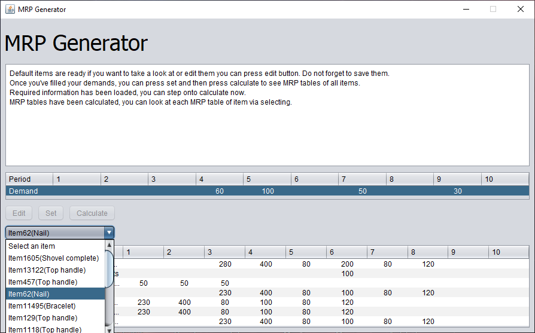The image size is (535, 333).
Task: Select Item11495(Bracelet) from the list
Action: point(55,305)
